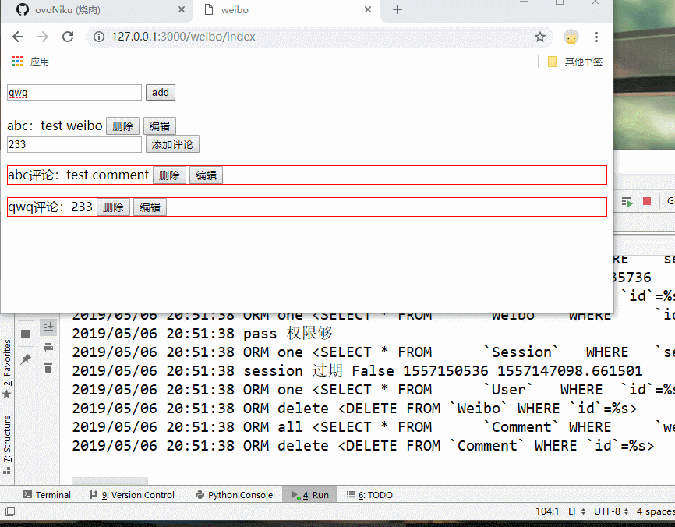The width and height of the screenshot is (675, 527).
Task: Open the Structure tool window
Action: click(x=7, y=444)
